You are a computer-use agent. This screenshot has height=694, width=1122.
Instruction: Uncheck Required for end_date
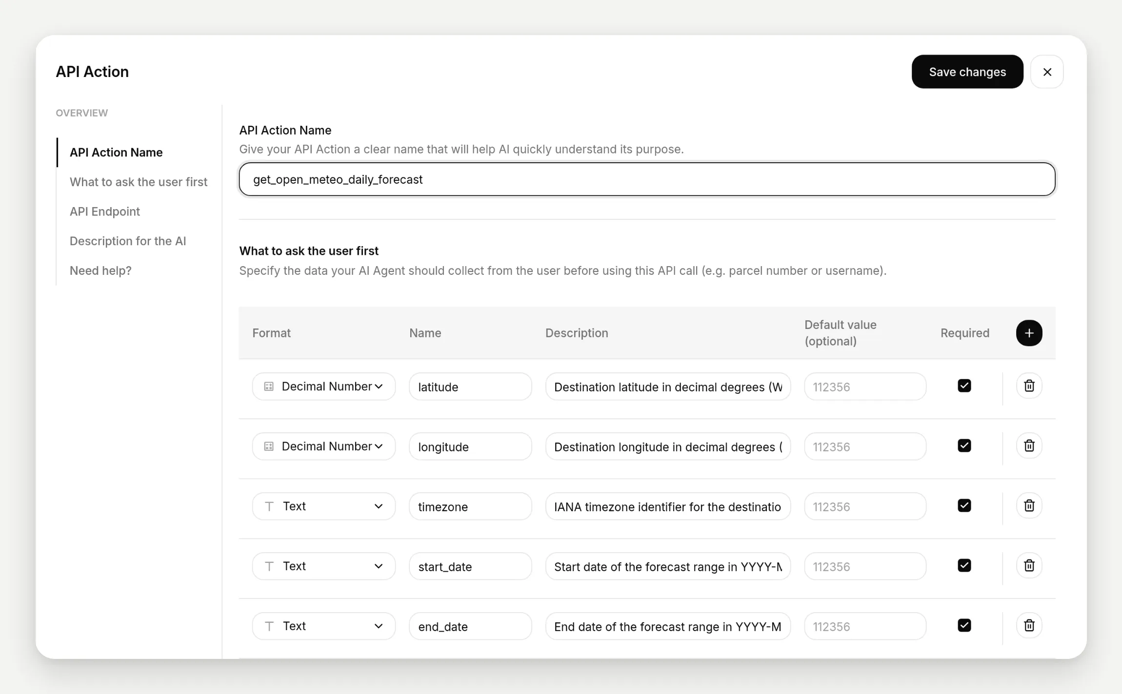click(x=964, y=626)
